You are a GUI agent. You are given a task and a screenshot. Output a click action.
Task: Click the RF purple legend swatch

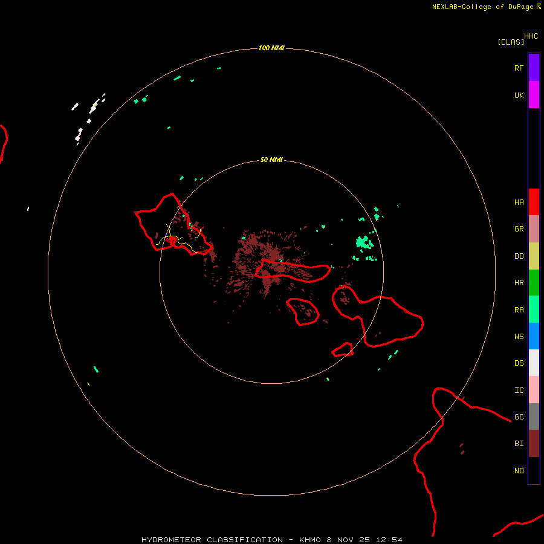point(534,67)
